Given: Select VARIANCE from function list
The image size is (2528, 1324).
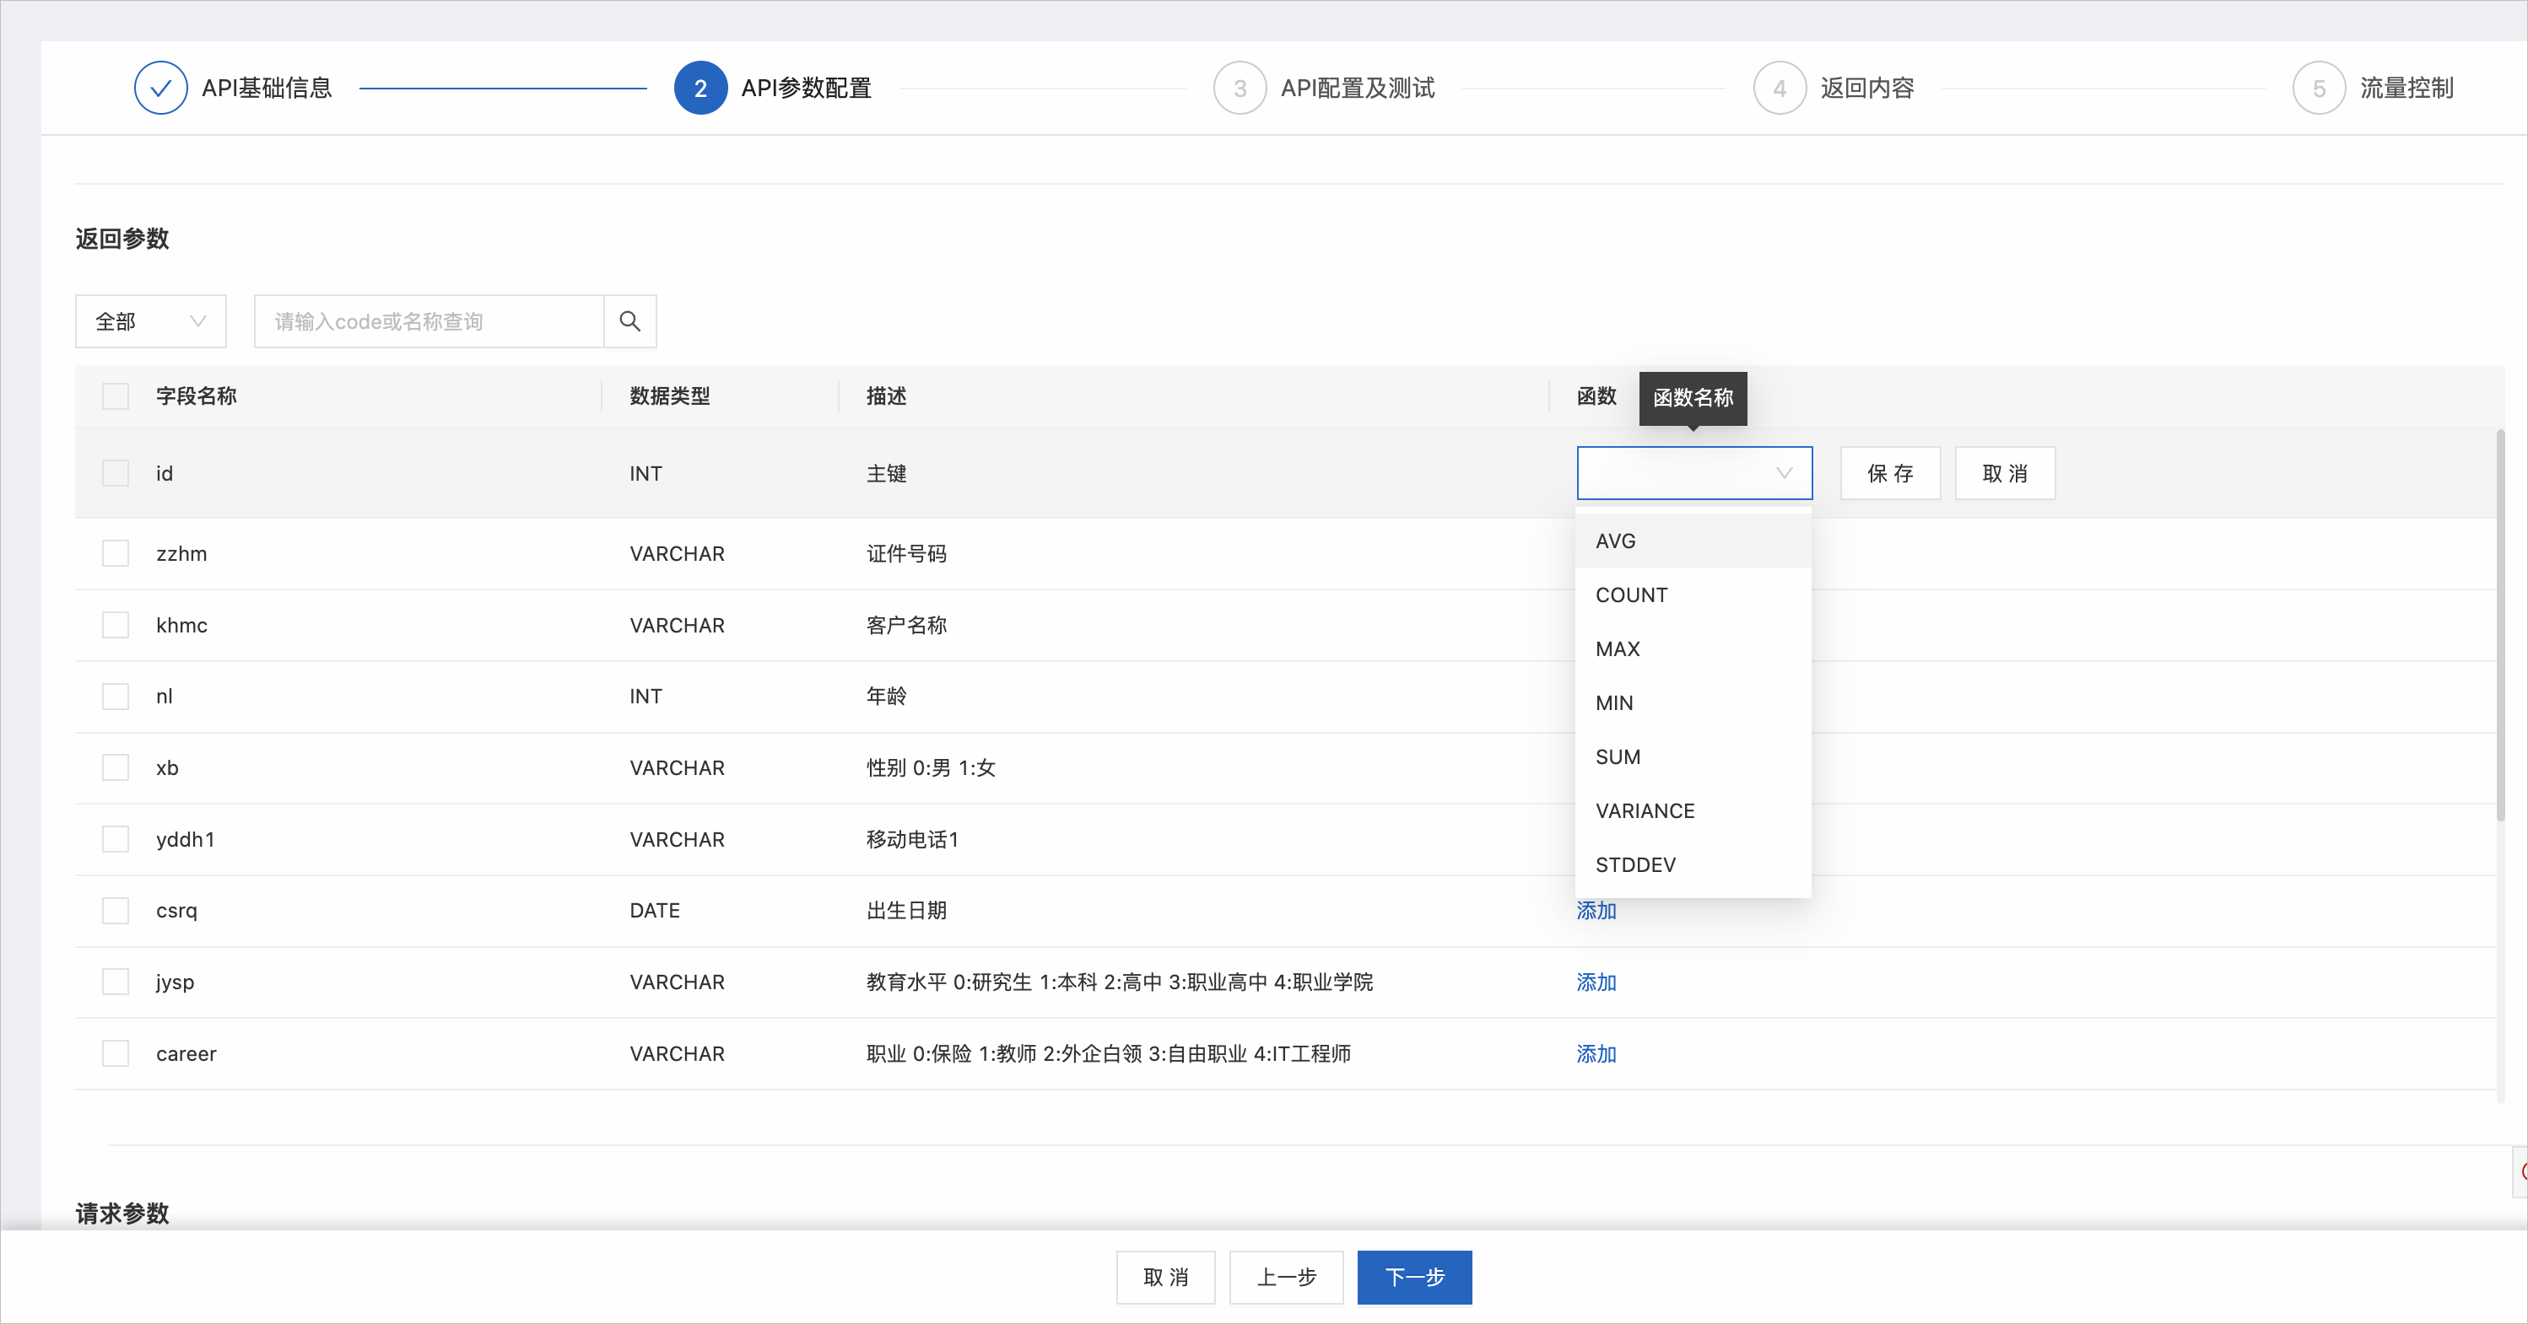Looking at the screenshot, I should point(1693,810).
